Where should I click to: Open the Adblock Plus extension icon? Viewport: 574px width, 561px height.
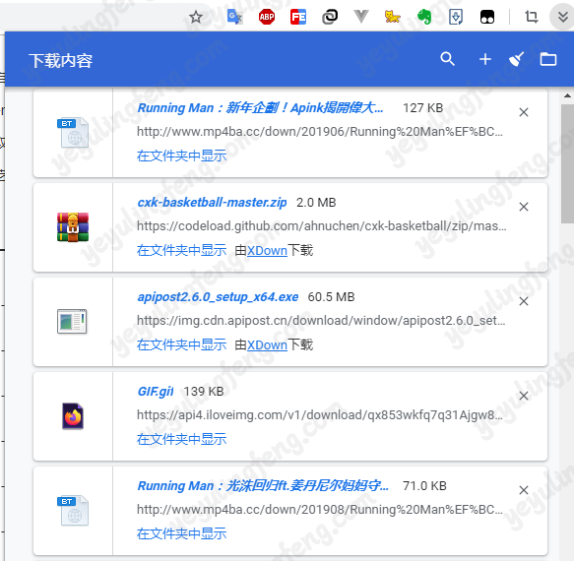(x=267, y=17)
